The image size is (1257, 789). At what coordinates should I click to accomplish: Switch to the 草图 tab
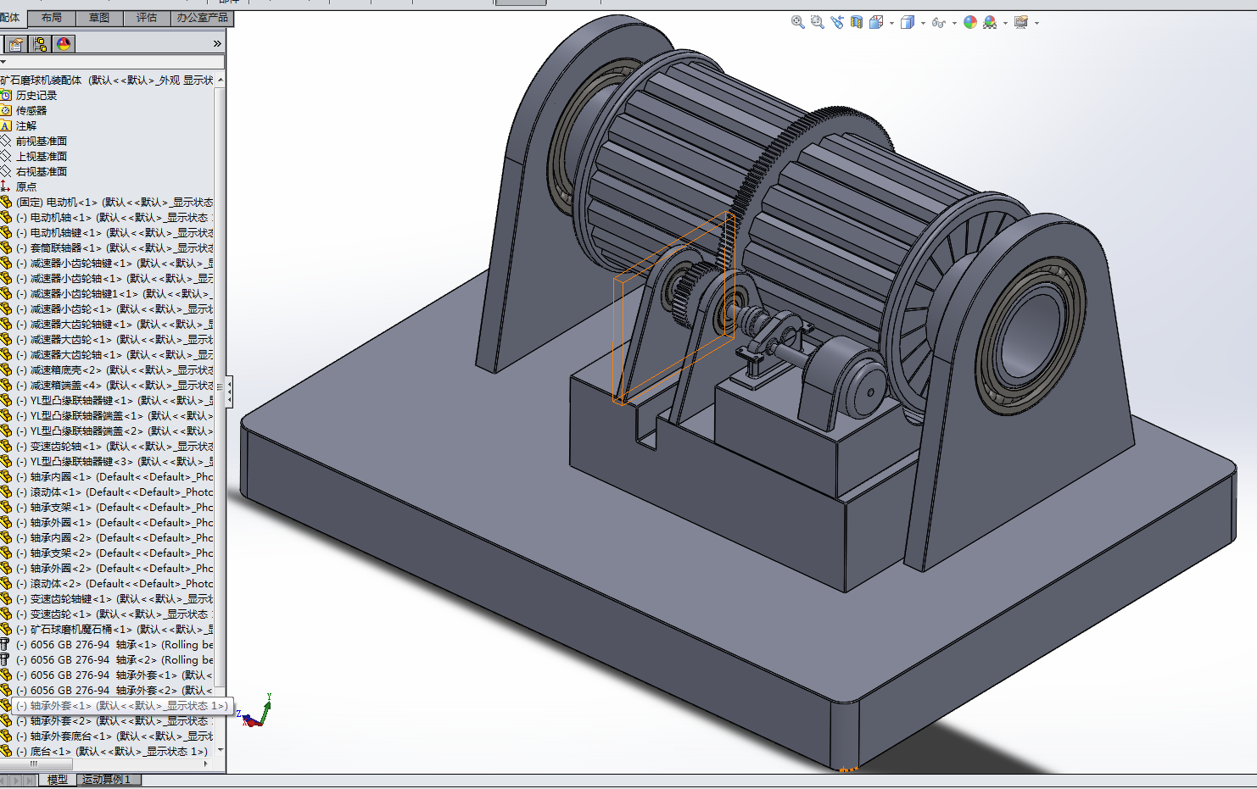99,18
